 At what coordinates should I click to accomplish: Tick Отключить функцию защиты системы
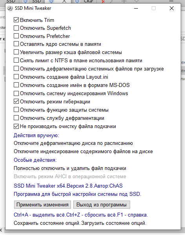(16, 110)
